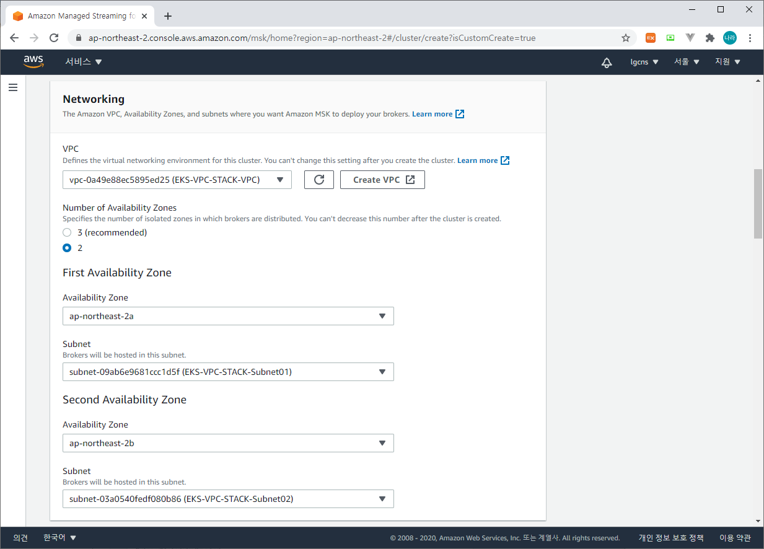Click the orange extension icon in toolbar

[651, 38]
